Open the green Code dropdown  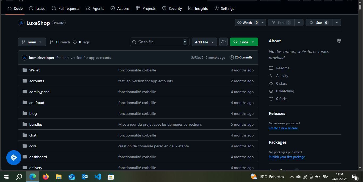[x=244, y=42]
